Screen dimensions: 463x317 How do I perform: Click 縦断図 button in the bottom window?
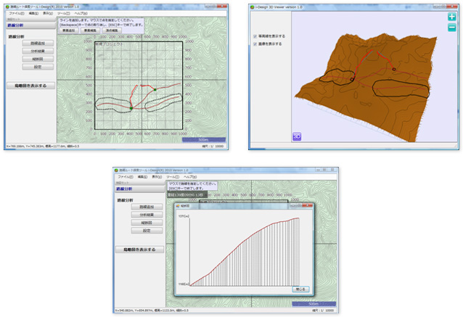click(147, 223)
